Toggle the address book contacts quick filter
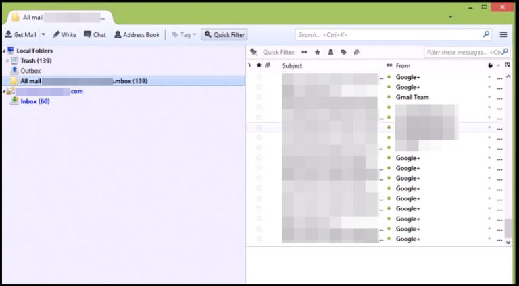 point(330,52)
